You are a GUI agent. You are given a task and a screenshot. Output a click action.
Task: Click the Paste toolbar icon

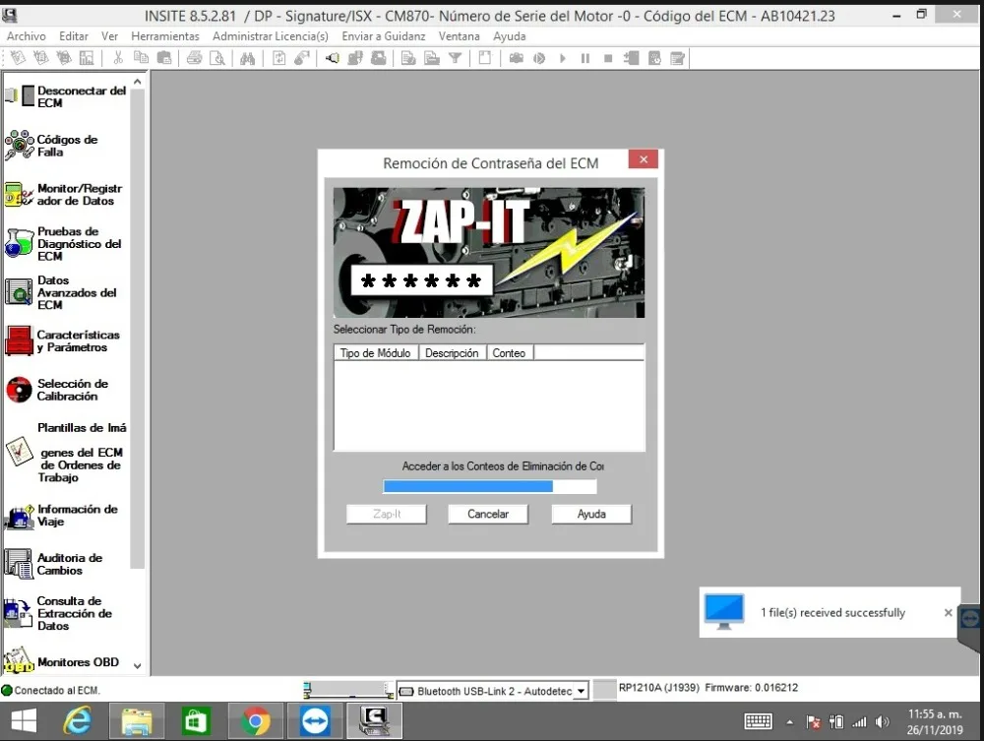point(163,58)
